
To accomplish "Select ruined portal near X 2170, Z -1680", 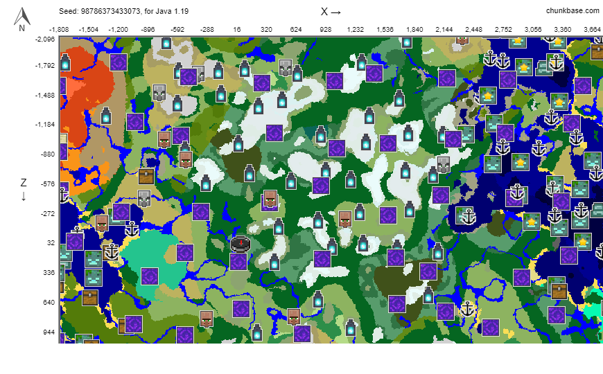I will (447, 78).
